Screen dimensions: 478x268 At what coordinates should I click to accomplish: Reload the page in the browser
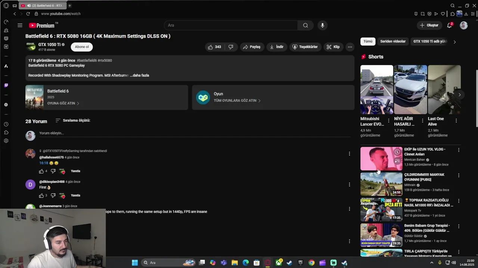click(x=28, y=14)
